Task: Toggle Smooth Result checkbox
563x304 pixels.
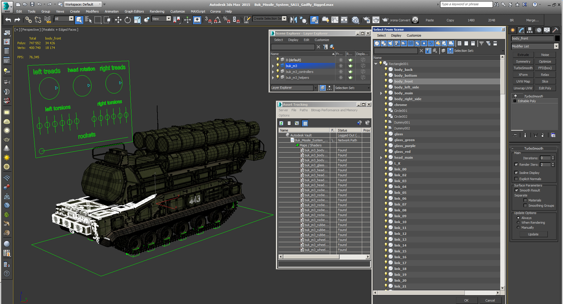Action: pyautogui.click(x=516, y=190)
